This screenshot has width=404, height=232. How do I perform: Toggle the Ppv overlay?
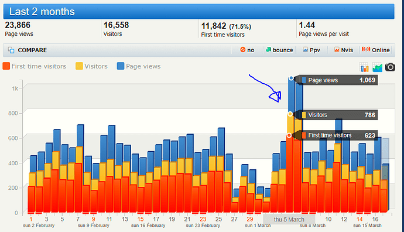pos(311,50)
